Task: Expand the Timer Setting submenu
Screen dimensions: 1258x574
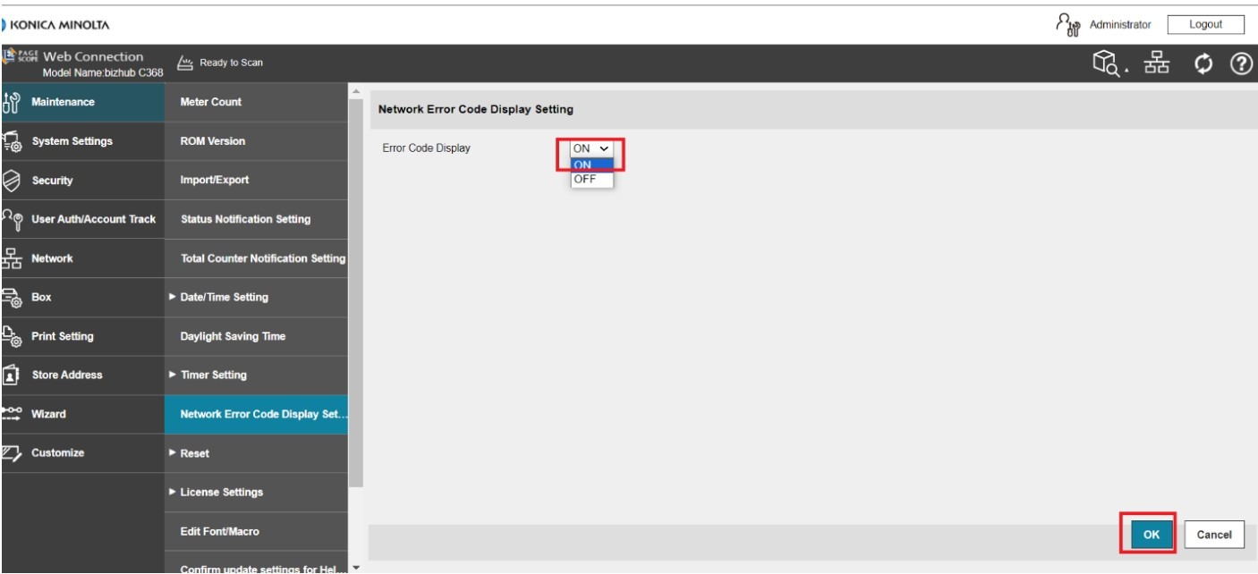Action: click(213, 375)
